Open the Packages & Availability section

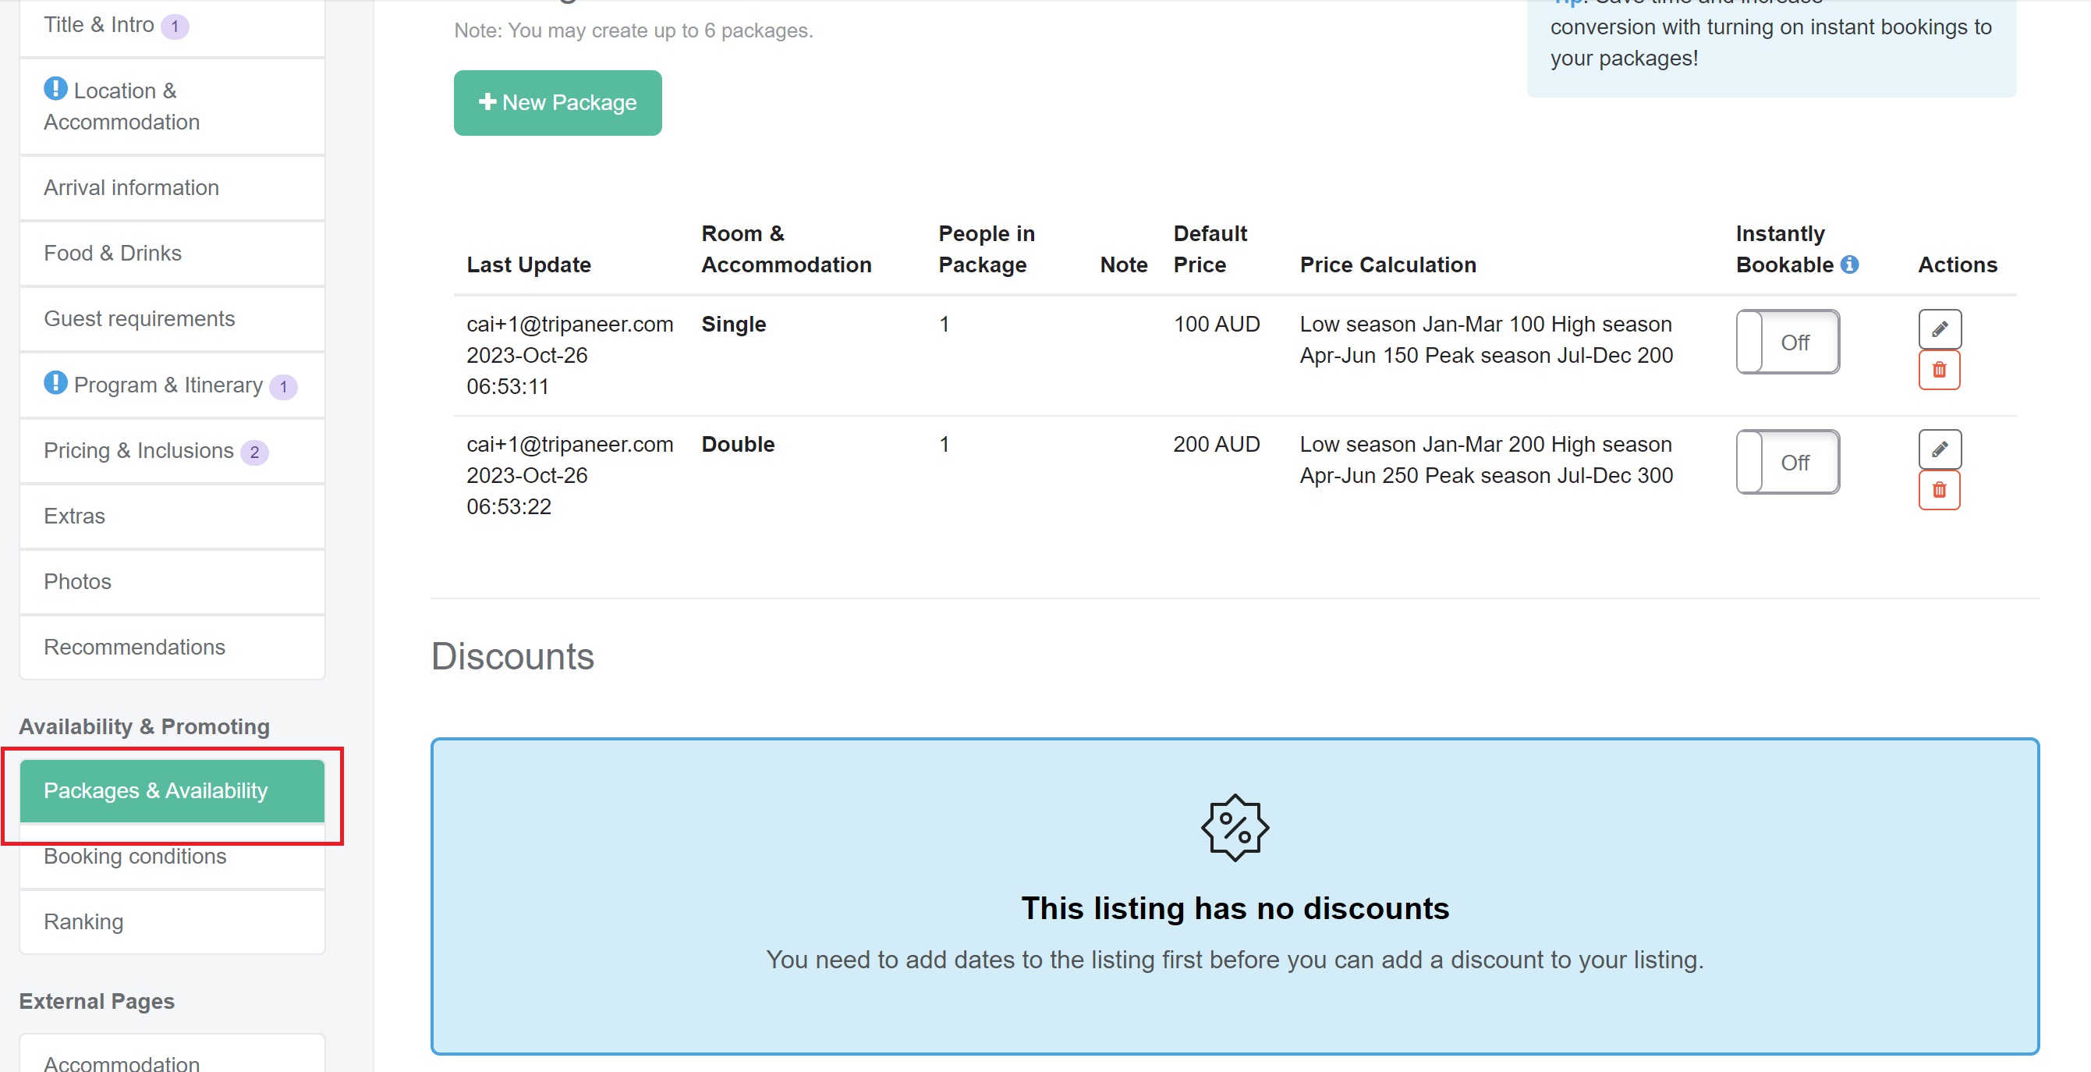pyautogui.click(x=157, y=790)
